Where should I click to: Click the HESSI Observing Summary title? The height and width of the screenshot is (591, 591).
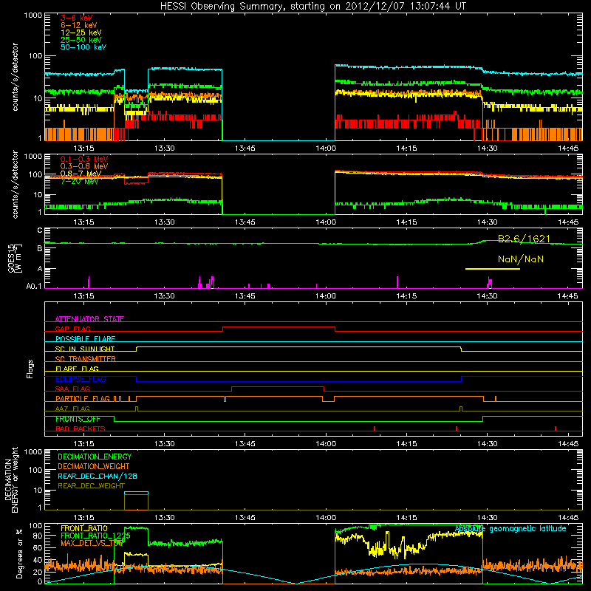pyautogui.click(x=312, y=7)
